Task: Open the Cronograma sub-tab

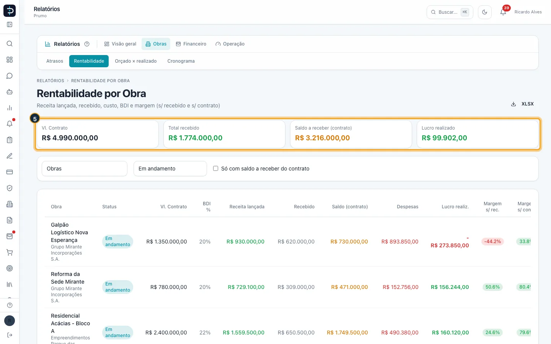Action: 181,61
